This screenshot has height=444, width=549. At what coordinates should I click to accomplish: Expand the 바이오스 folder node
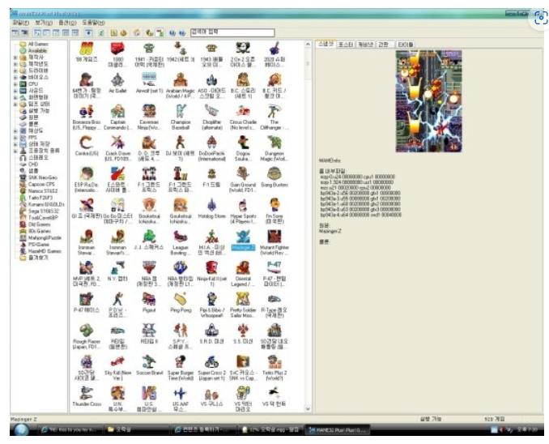[x=15, y=78]
